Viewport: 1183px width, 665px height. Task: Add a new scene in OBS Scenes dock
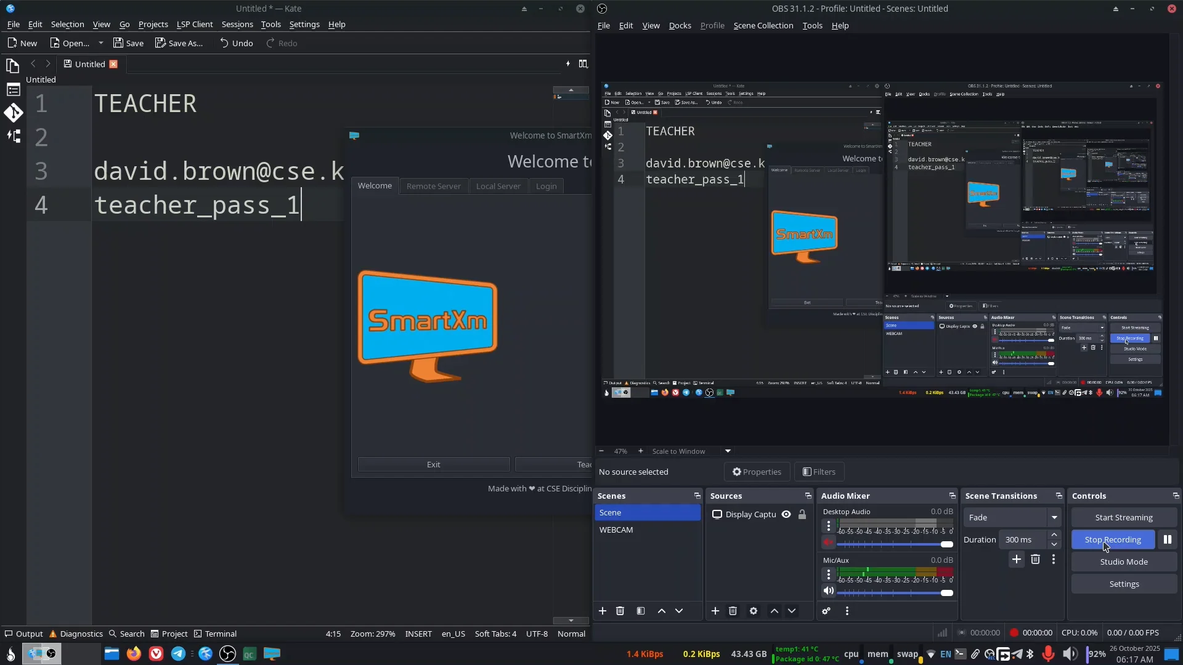pyautogui.click(x=603, y=611)
